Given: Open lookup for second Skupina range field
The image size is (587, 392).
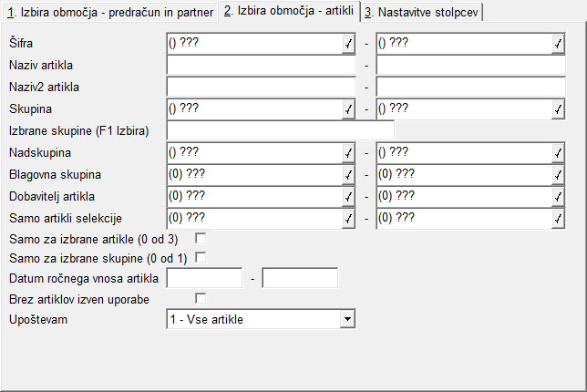Looking at the screenshot, I should point(558,109).
